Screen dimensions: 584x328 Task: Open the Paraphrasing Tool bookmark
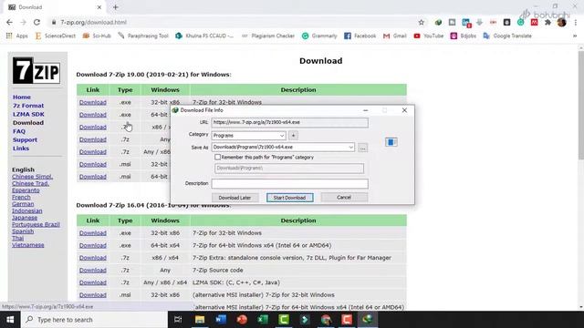tap(143, 36)
